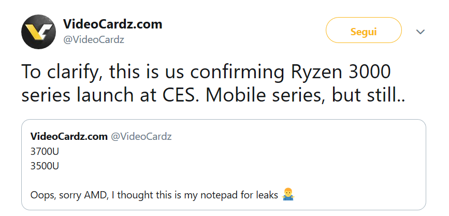Select the "3700U" line in the quoted tweet
Image resolution: width=449 pixels, height=216 pixels.
44,152
